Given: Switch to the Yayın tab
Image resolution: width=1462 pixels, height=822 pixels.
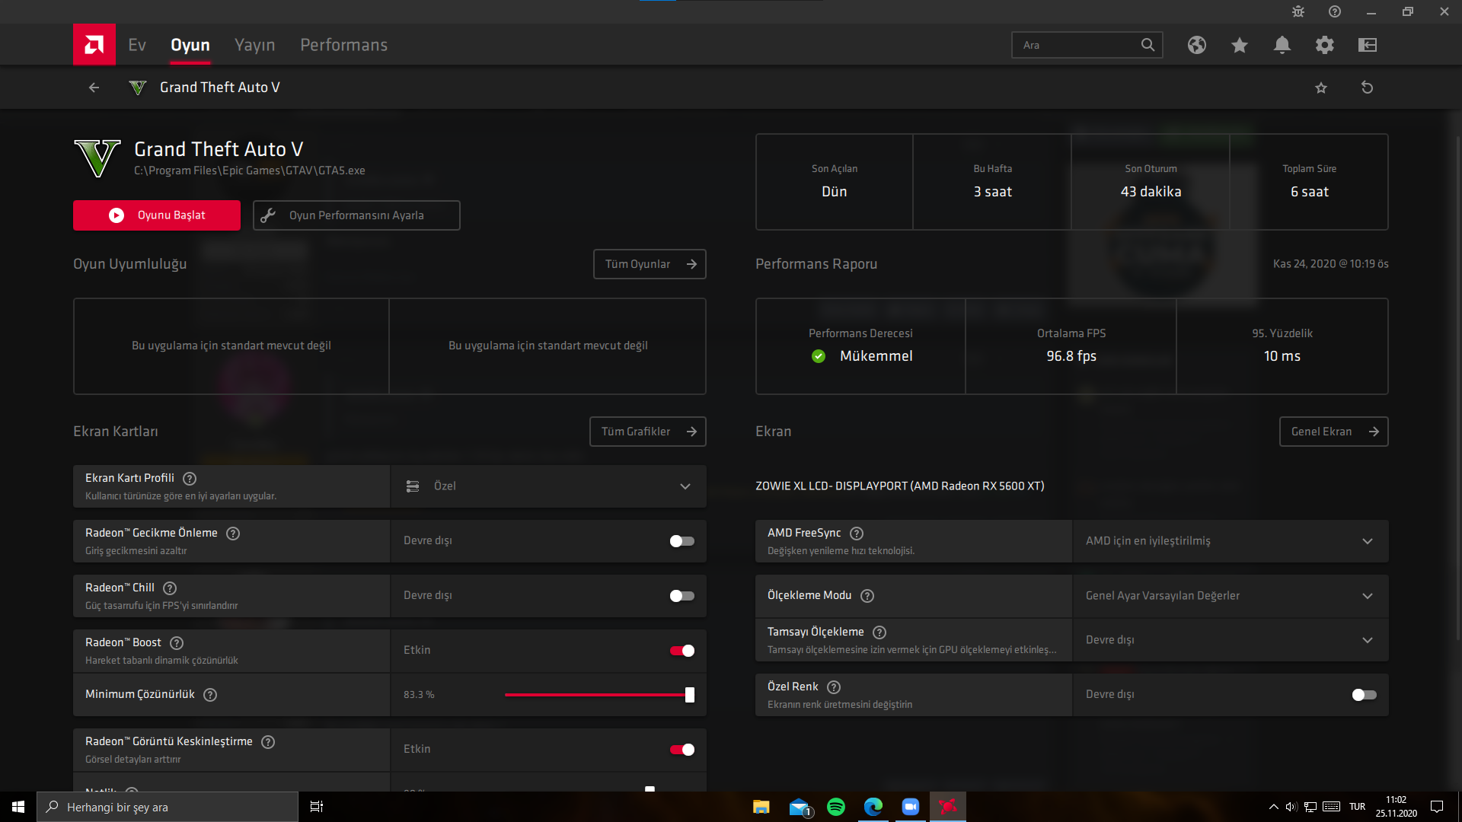Looking at the screenshot, I should 255,45.
